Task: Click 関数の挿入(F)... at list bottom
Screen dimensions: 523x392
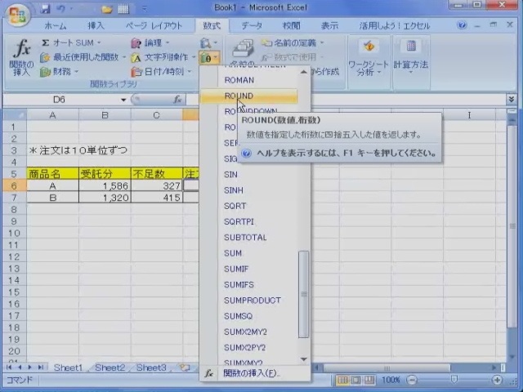Action: click(251, 373)
